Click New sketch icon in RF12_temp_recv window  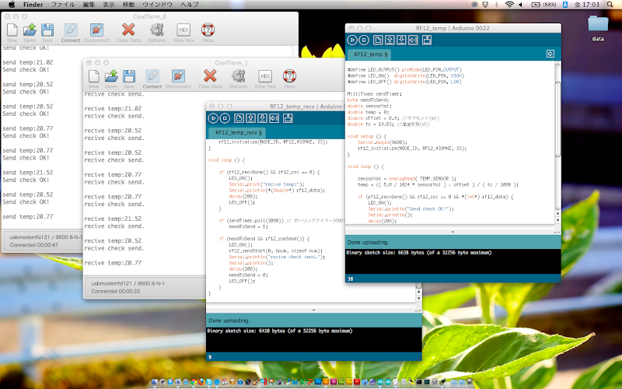(x=239, y=118)
